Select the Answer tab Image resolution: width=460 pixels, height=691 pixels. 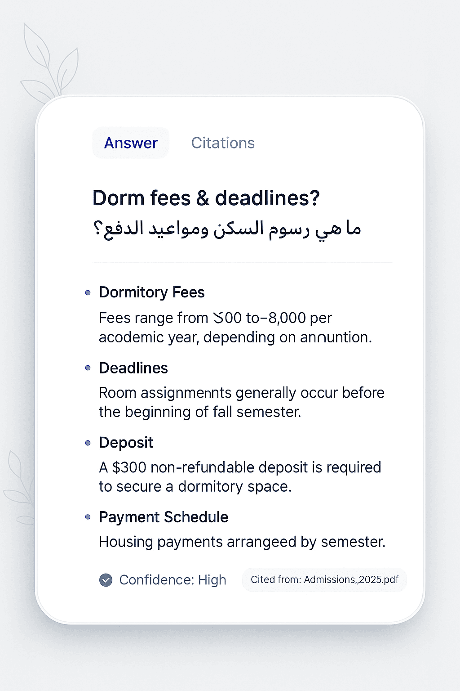[x=130, y=143]
